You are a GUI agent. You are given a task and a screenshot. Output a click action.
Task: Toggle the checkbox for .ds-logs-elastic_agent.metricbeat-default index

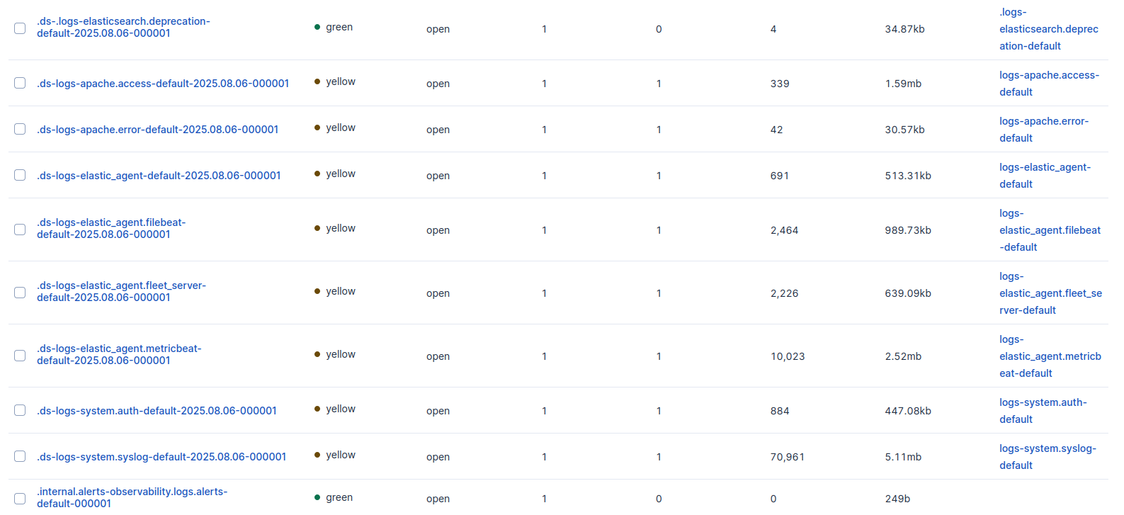[20, 356]
